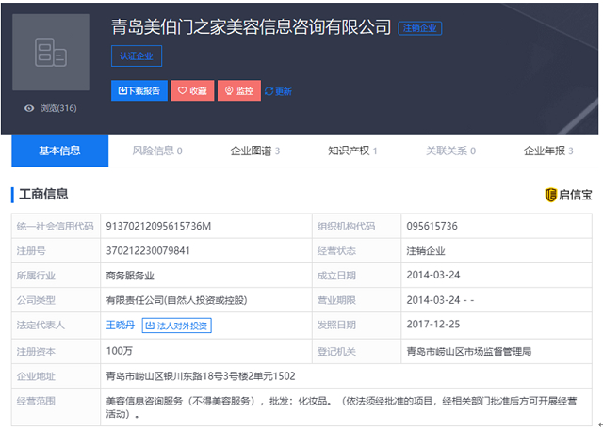Add company to favorites with 收藏

point(192,91)
